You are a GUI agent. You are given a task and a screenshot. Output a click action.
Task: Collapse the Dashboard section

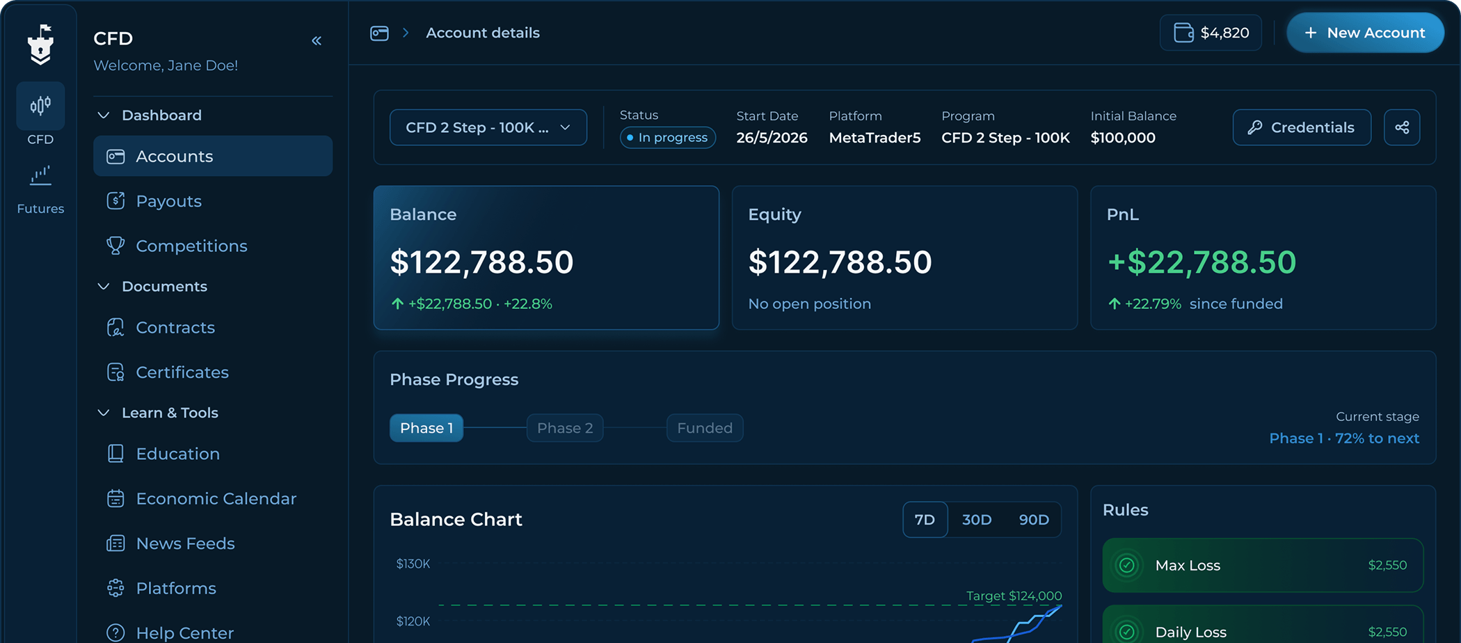click(104, 116)
